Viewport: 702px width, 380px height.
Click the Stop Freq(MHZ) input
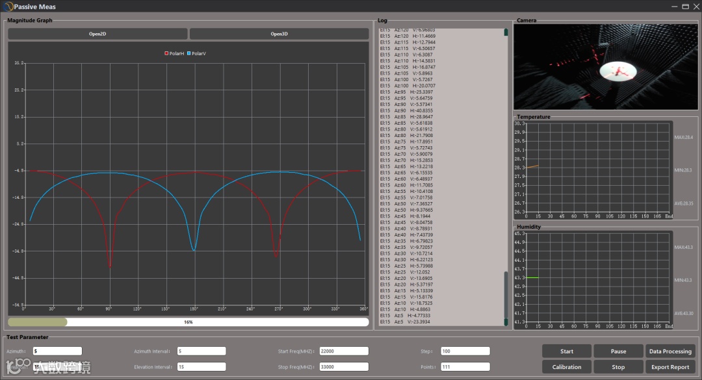click(344, 367)
